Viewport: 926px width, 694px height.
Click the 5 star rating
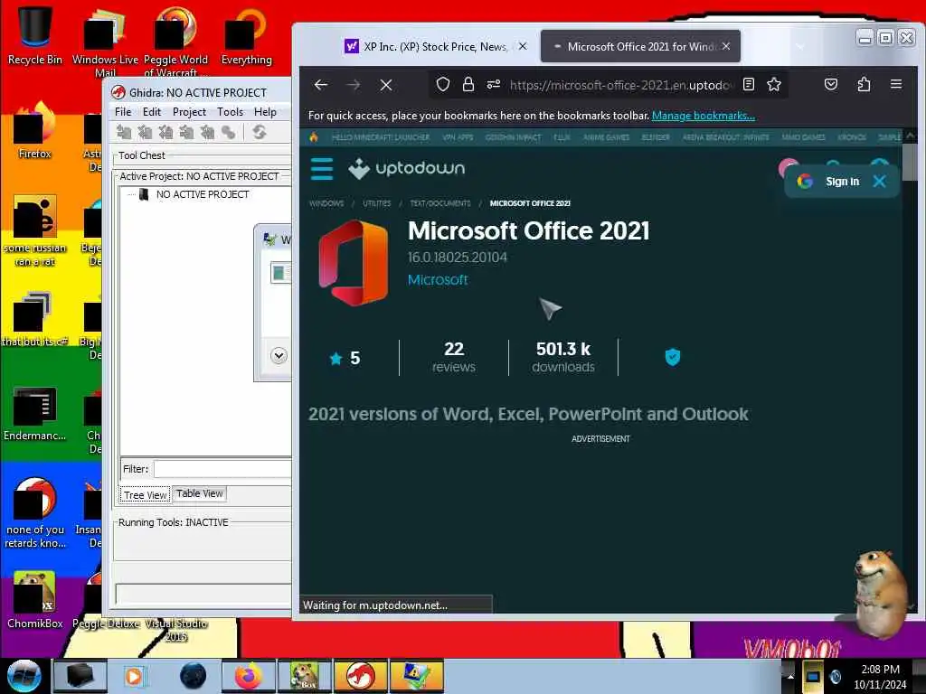pos(345,358)
